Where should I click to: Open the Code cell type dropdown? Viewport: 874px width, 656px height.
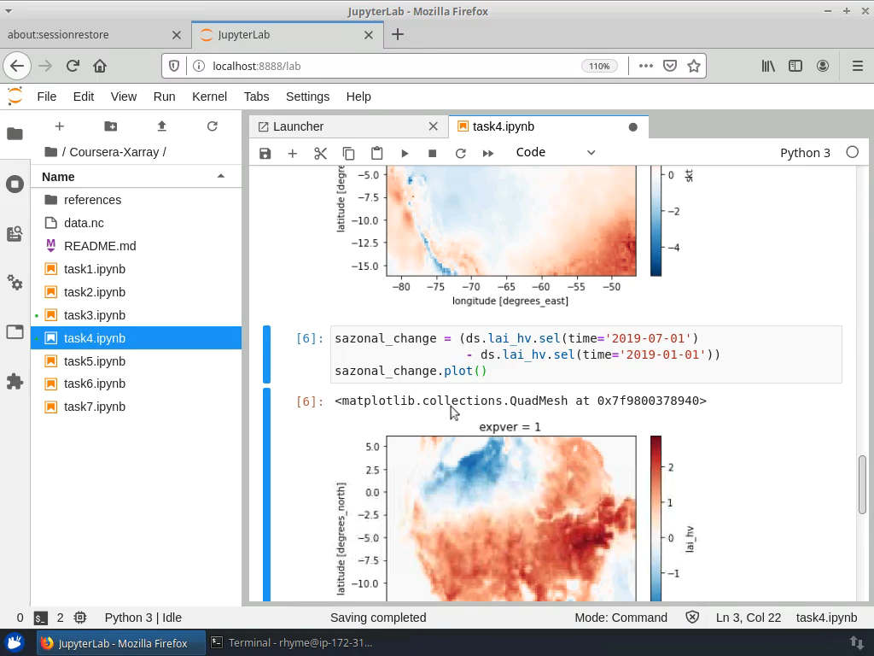point(553,153)
